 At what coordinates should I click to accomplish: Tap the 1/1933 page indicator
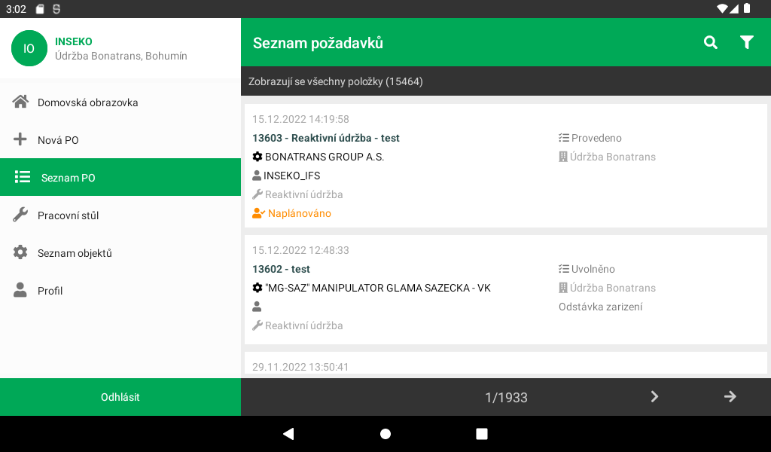pyautogui.click(x=506, y=398)
